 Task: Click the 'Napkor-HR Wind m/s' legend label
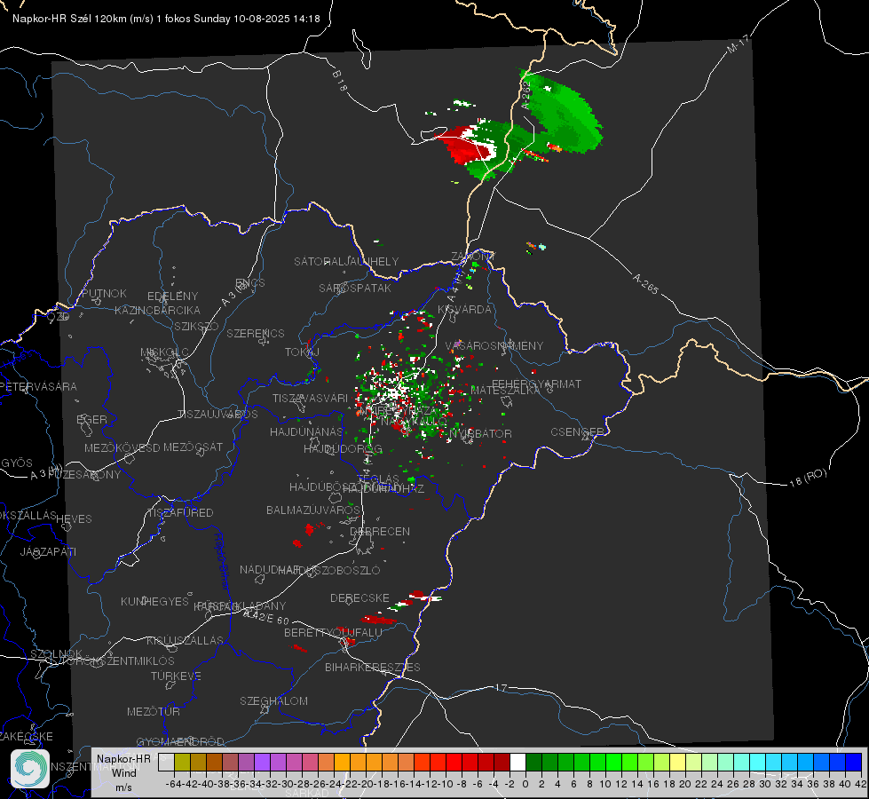(x=123, y=772)
